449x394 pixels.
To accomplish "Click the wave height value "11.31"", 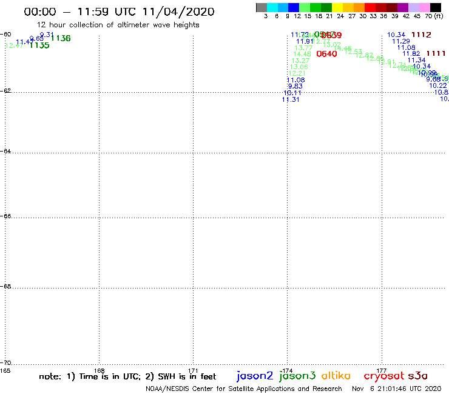I will [x=291, y=99].
